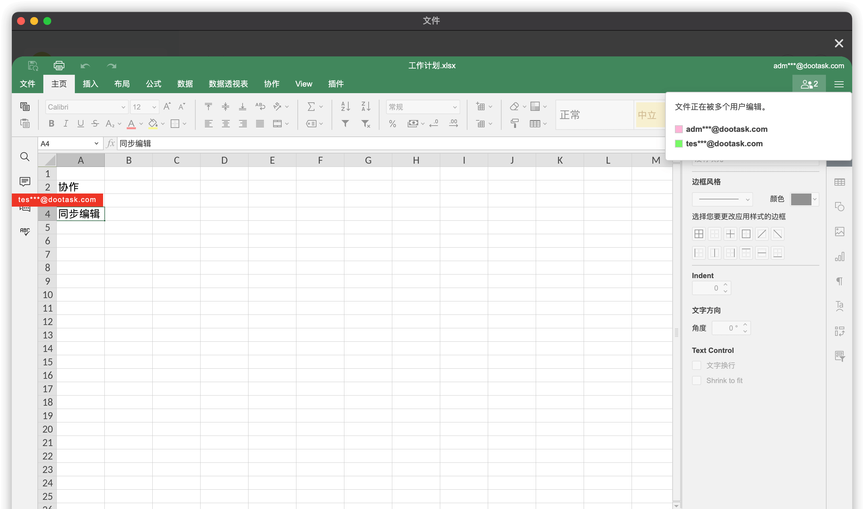Expand the A4 name box dropdown
This screenshot has width=864, height=509.
pos(97,144)
